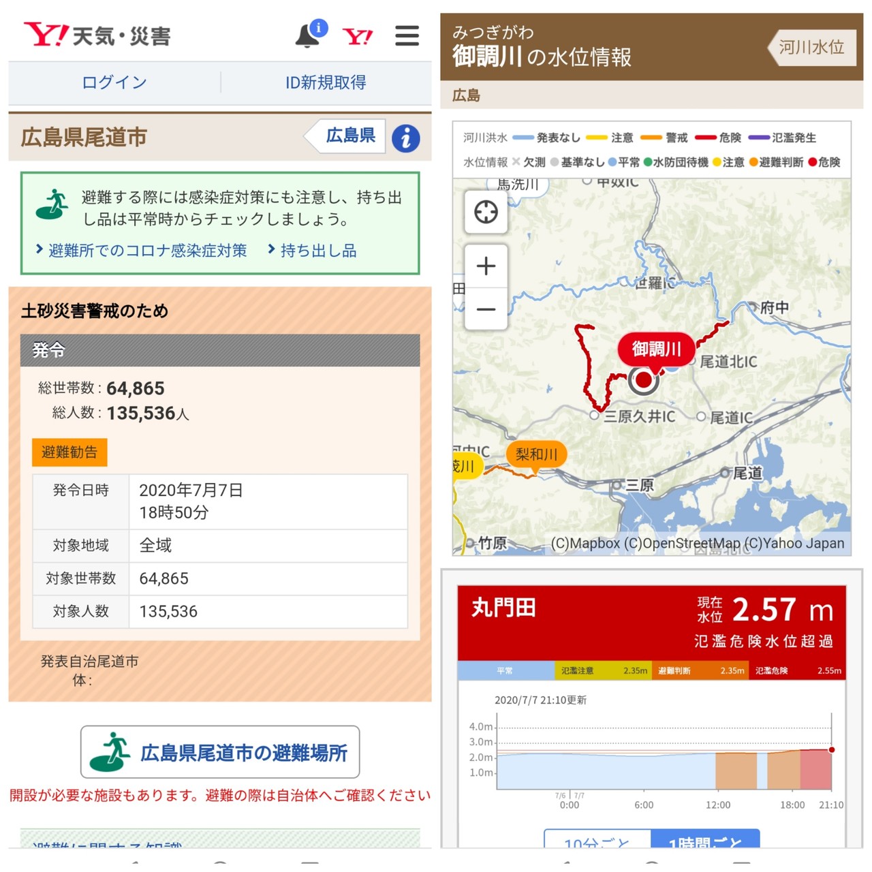Zoom in on the river map
The image size is (872, 872).
[x=486, y=266]
